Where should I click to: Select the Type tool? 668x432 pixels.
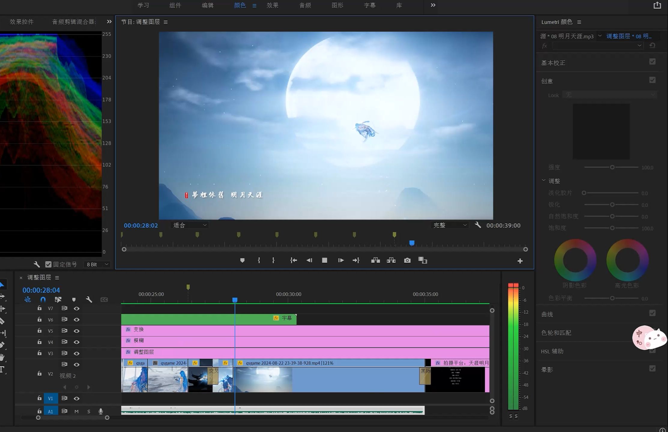click(2, 370)
